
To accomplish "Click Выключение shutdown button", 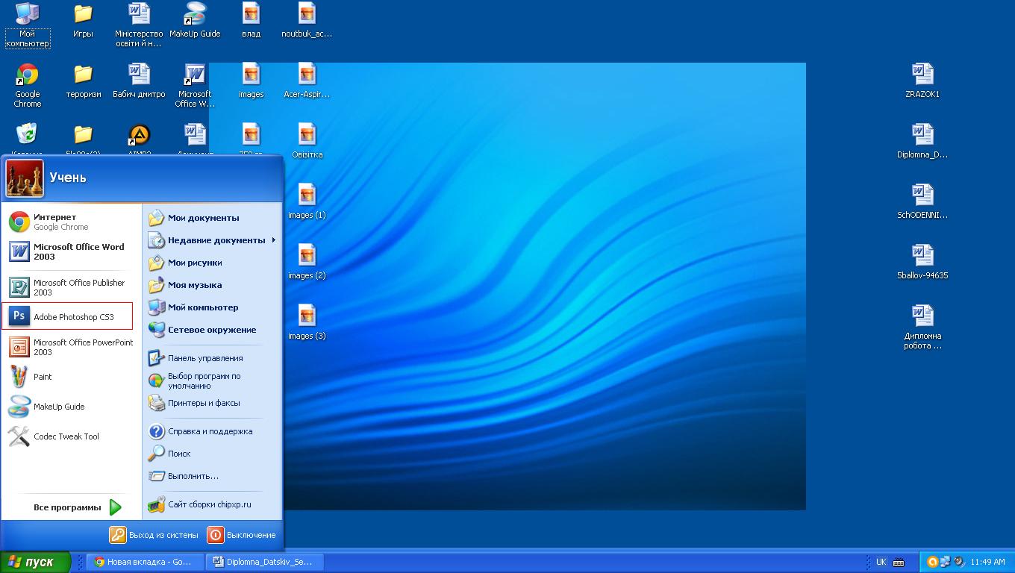I will coord(242,535).
